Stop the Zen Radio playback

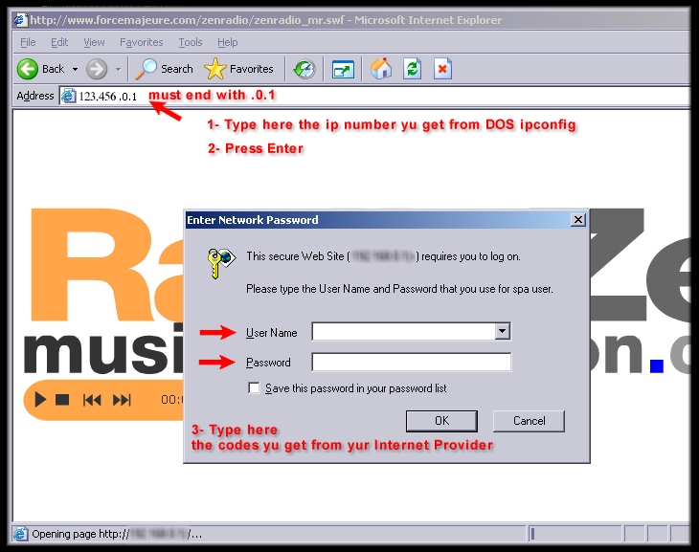click(62, 400)
